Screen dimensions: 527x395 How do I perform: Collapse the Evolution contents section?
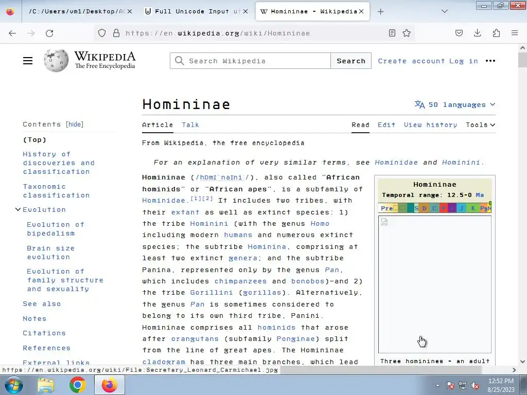tap(18, 209)
